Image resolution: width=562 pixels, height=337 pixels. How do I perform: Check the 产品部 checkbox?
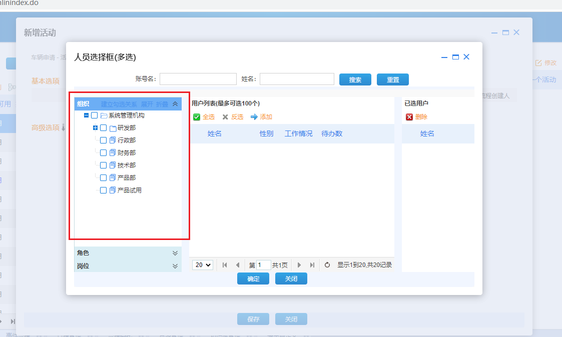[103, 177]
